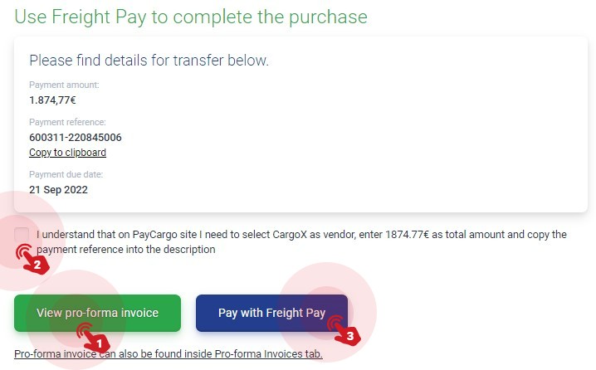Click 'Please find details for transfer' heading
The height and width of the screenshot is (370, 596).
149,61
